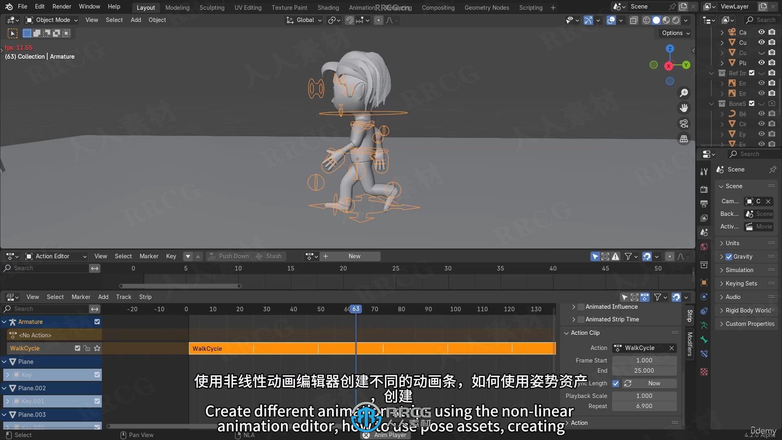Drag the Playback Scale slider
Screen dimensions: 782x440
point(644,396)
